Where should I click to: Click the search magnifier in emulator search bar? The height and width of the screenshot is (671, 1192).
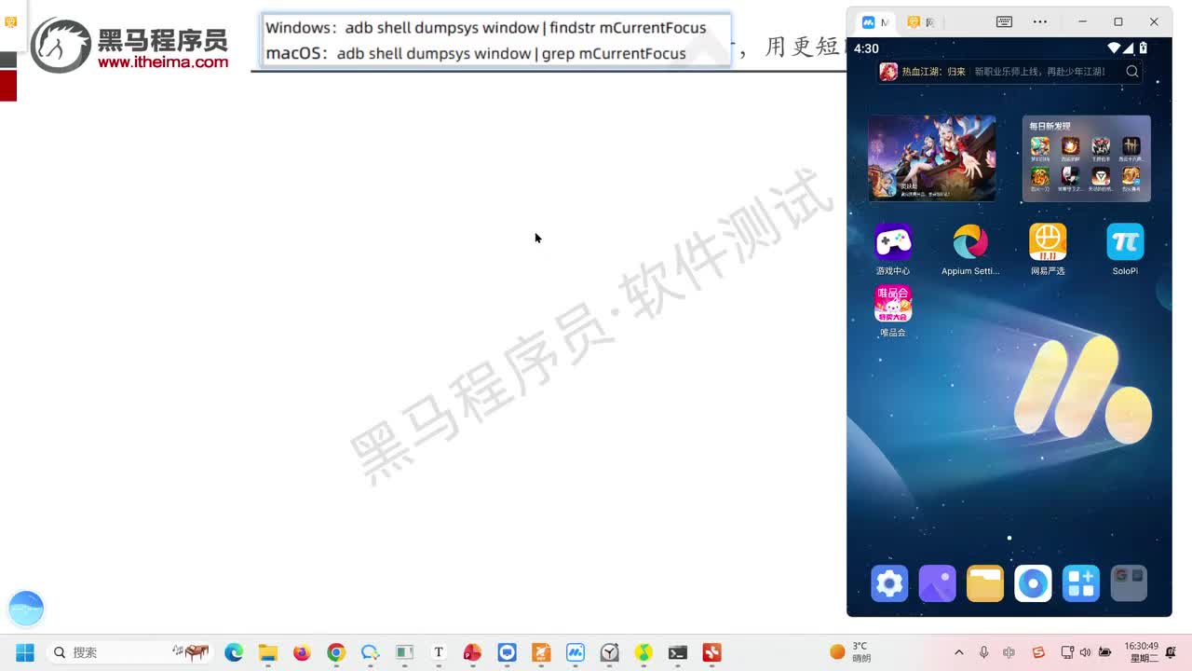1132,72
